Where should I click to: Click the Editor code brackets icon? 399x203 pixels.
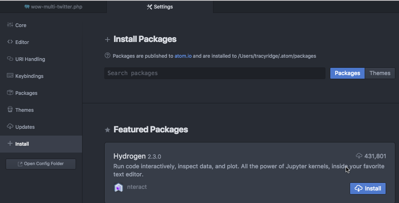point(10,42)
